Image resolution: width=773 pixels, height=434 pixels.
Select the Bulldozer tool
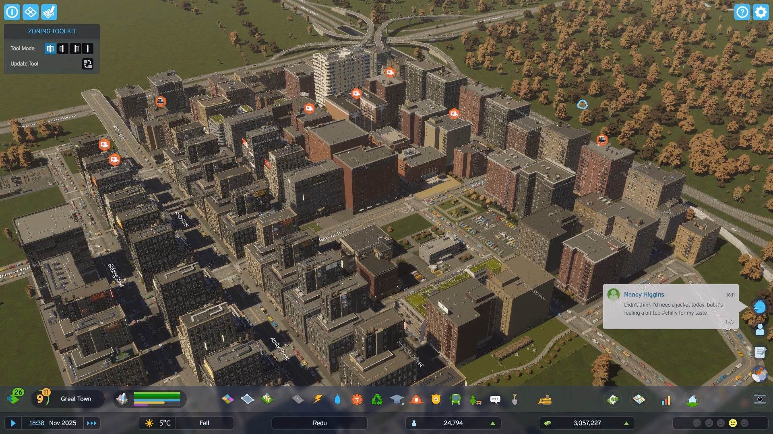point(546,399)
